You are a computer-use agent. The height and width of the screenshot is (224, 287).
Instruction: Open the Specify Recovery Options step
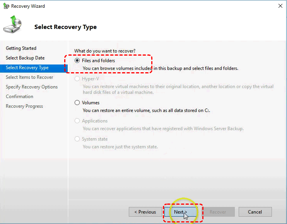32,87
